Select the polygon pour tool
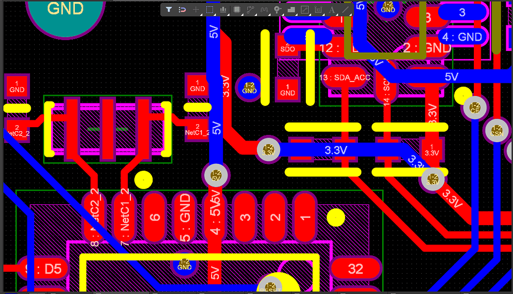This screenshot has height=294, width=513. tap(291, 9)
